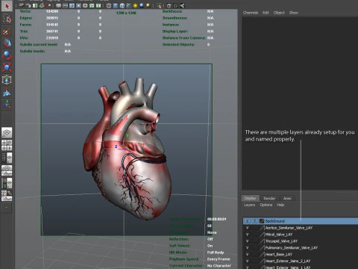Toggle the field chart icon
The height and width of the screenshot is (269, 358).
(x=85, y=5)
